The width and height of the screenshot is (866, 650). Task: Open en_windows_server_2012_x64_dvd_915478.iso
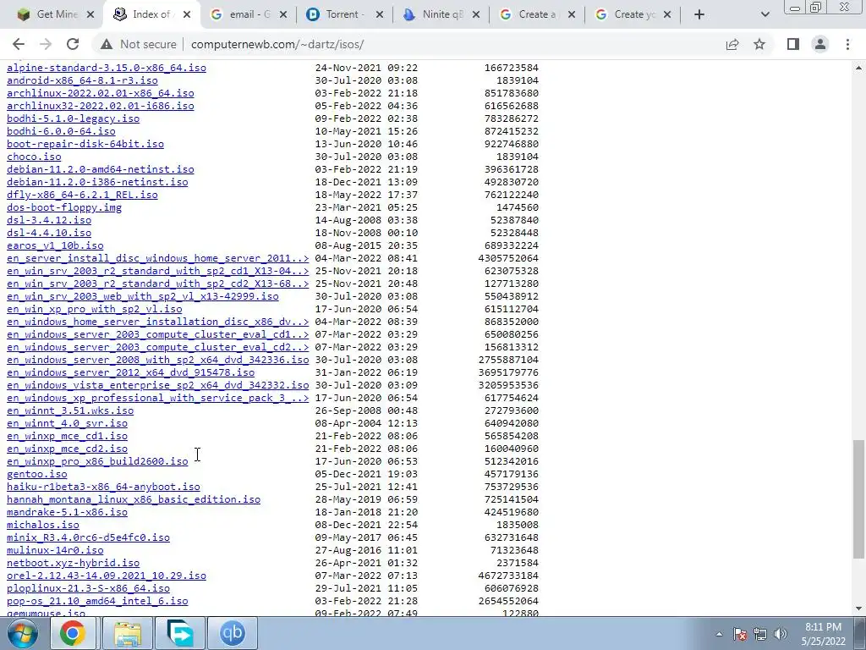tap(131, 372)
